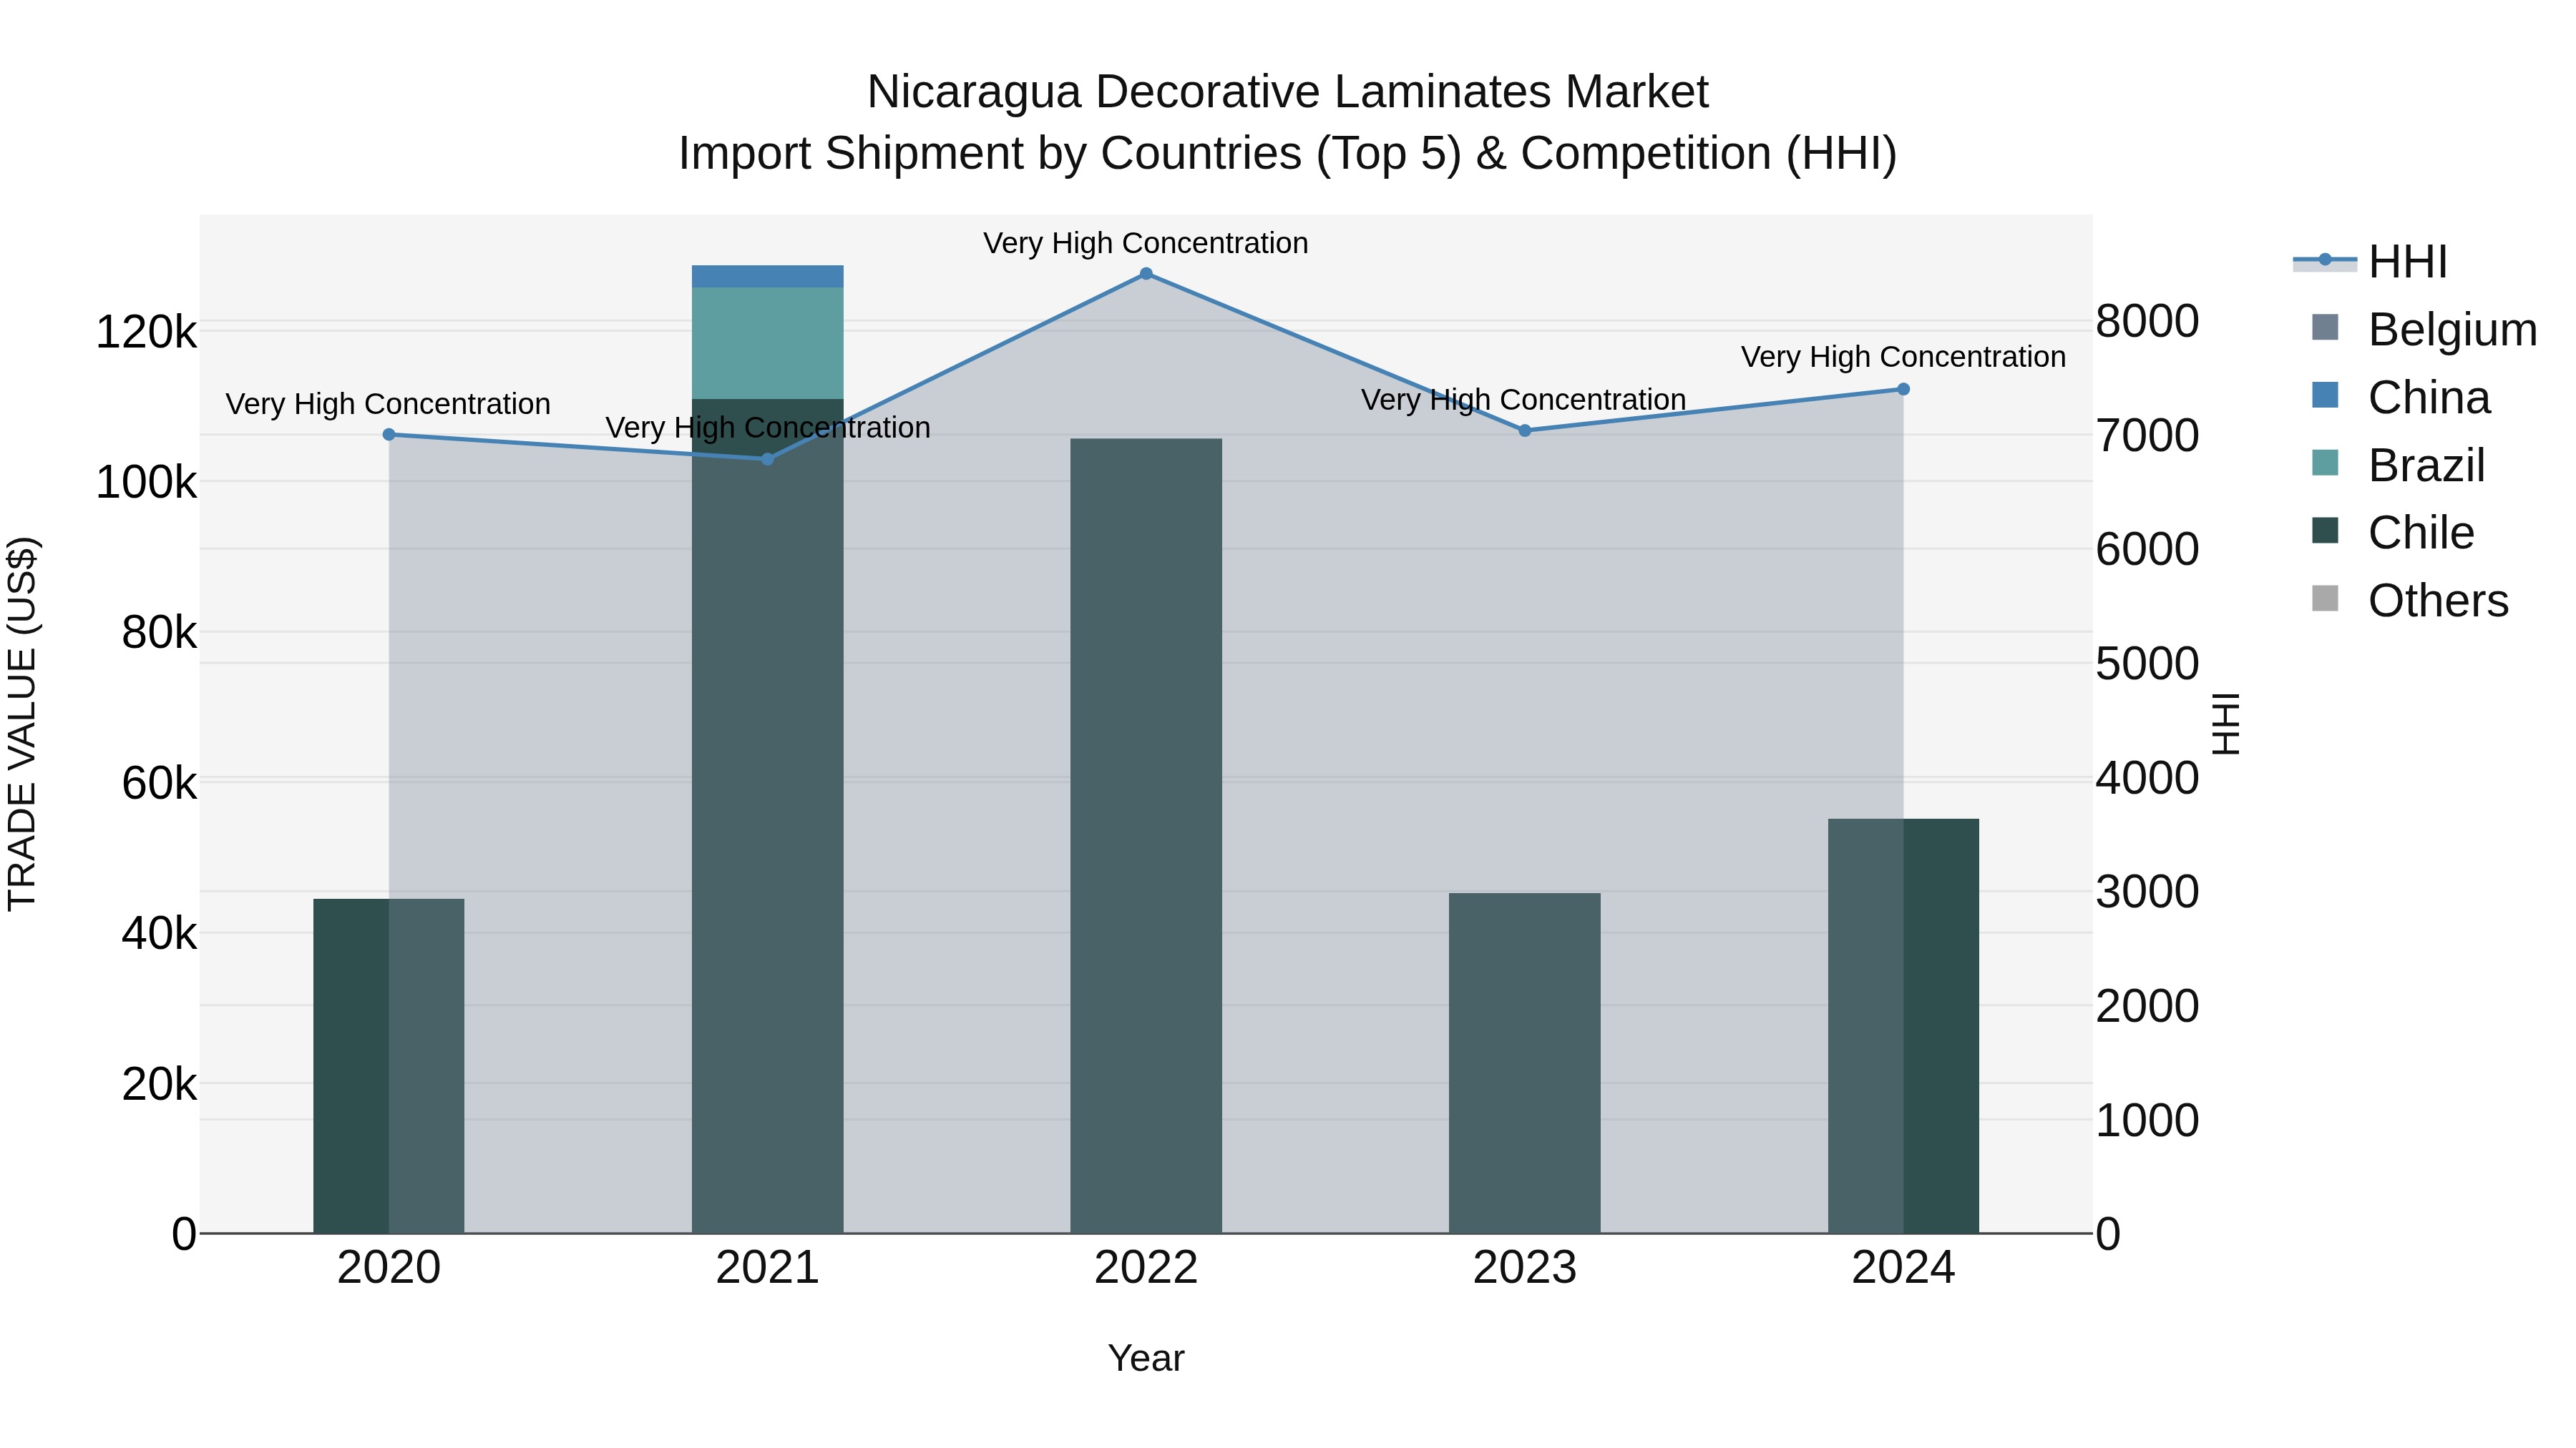Click the 3000 HHI axis tick
2576x1448 pixels.
tap(2147, 892)
